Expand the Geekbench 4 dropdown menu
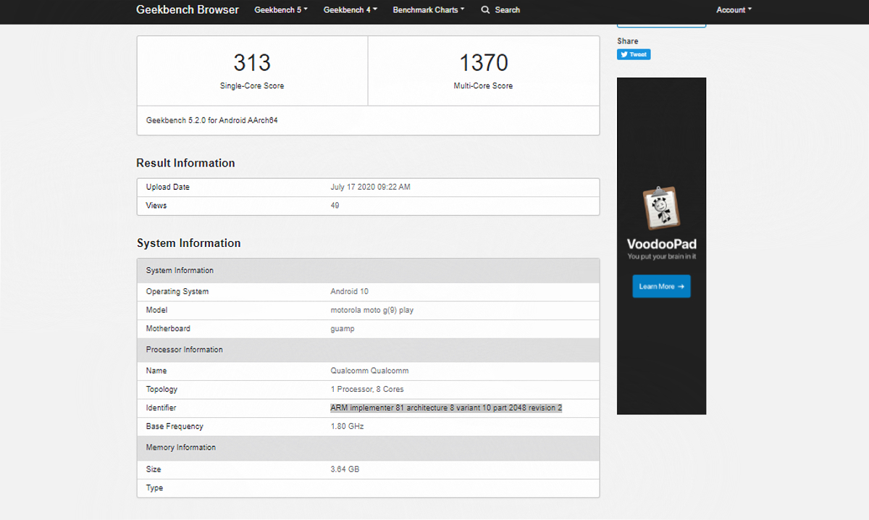 click(350, 10)
